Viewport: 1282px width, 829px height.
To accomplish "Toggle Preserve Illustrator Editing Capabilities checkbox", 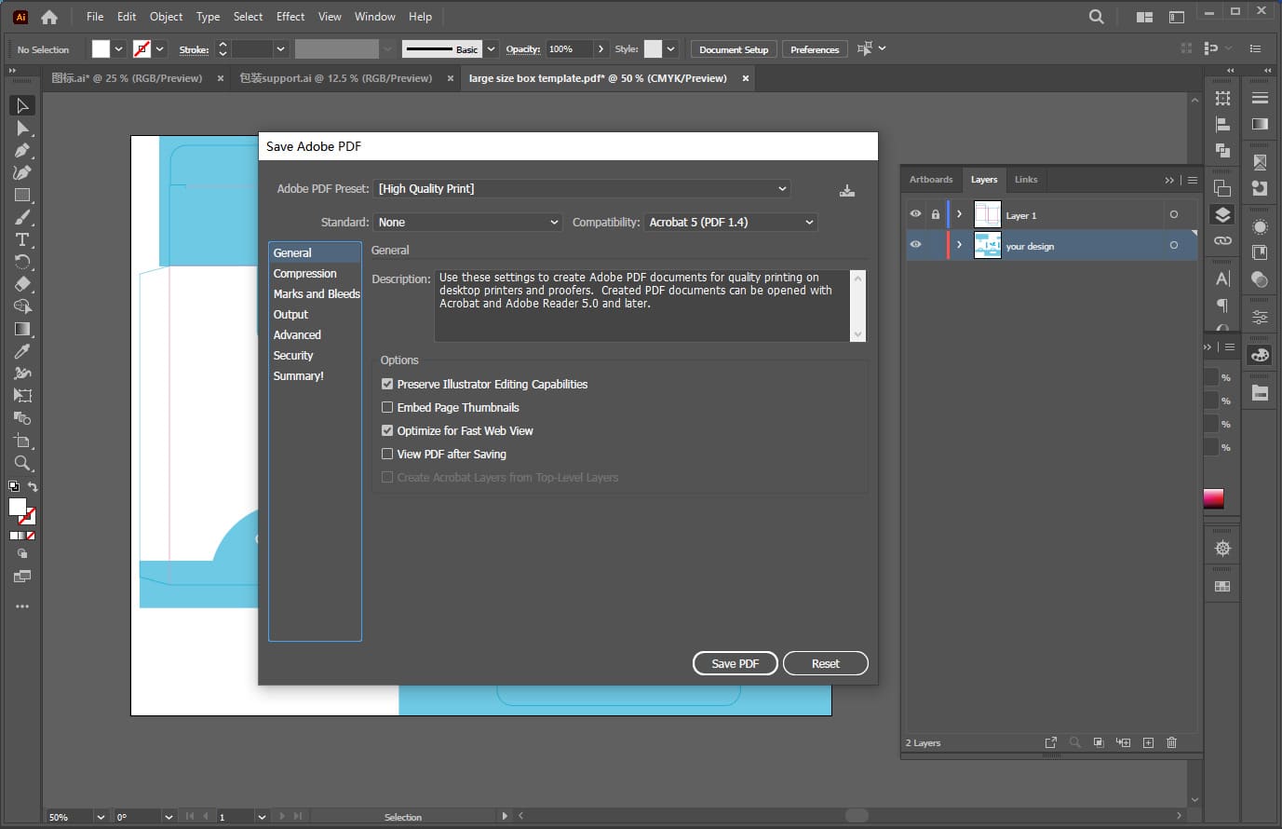I will point(387,384).
